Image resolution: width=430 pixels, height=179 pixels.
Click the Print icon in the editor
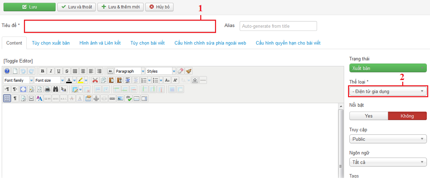tap(47, 89)
